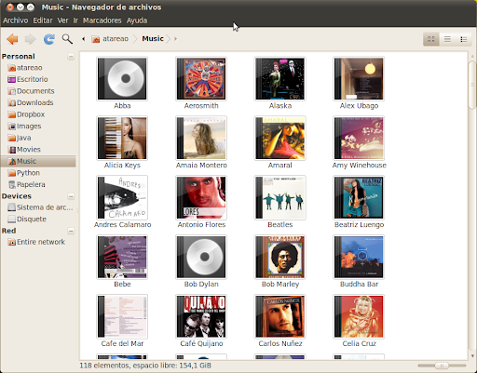Open atareao home in sidebar
This screenshot has width=477, height=373.
click(x=25, y=68)
